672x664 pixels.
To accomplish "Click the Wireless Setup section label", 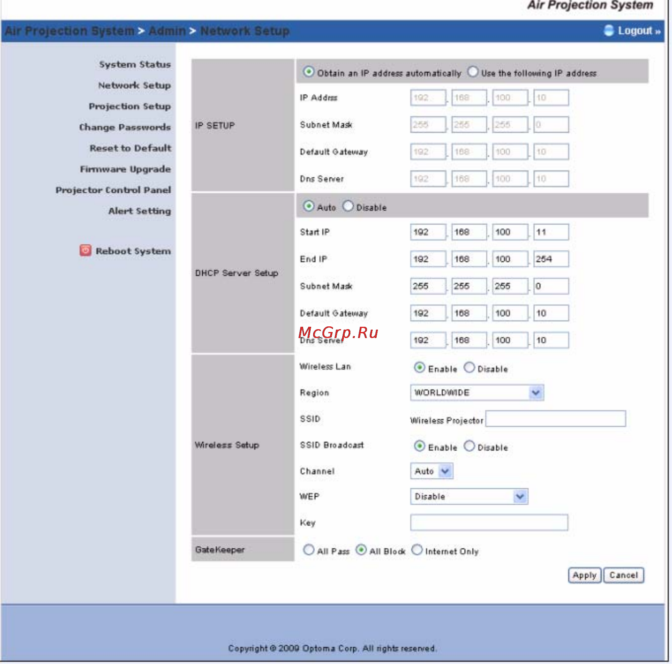I will tap(227, 445).
